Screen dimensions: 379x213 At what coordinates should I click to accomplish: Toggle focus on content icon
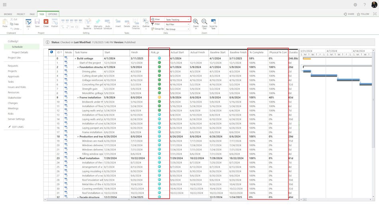coord(375,14)
